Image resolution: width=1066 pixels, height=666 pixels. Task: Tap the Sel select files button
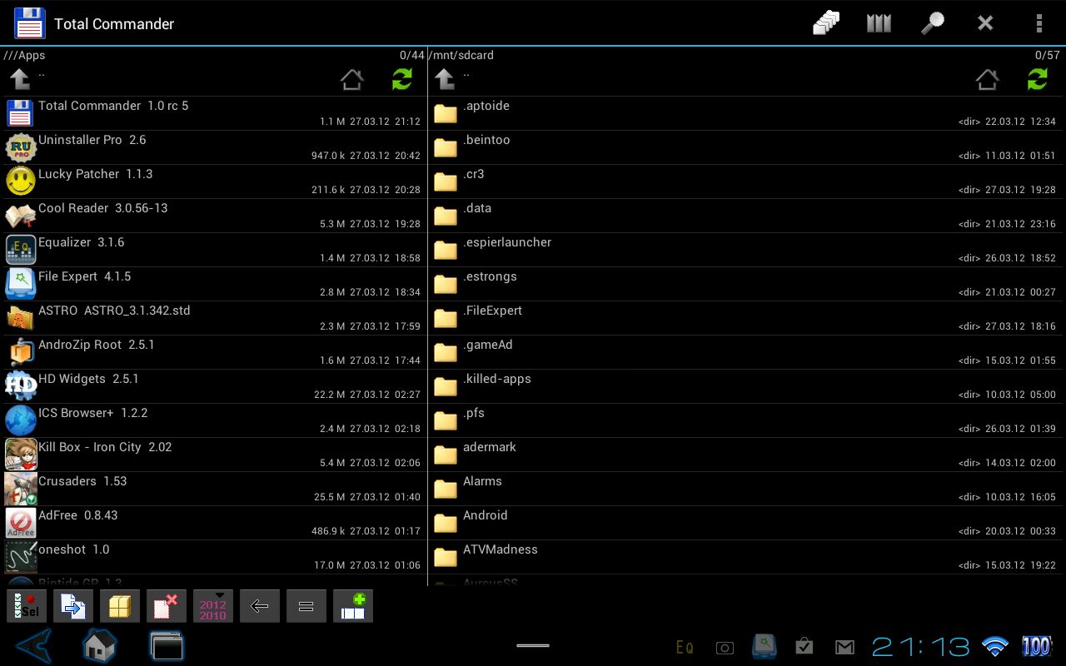[27, 606]
